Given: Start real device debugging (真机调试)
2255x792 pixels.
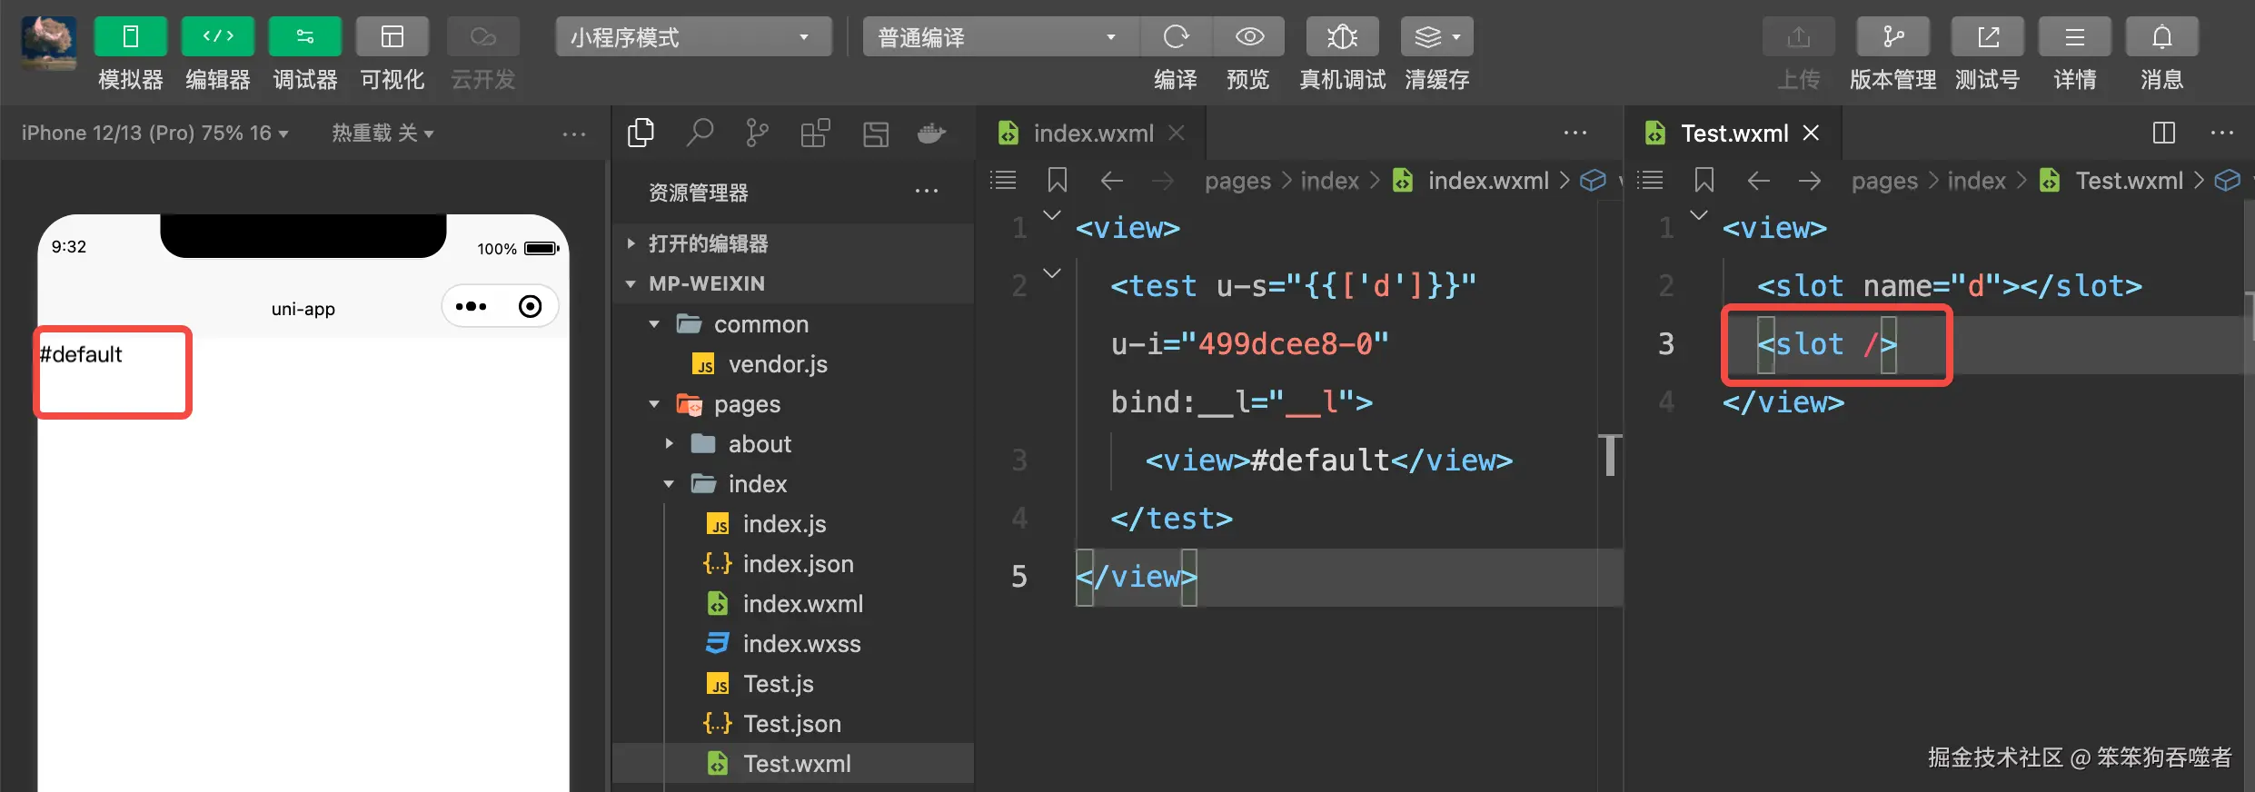Looking at the screenshot, I should pos(1343,37).
